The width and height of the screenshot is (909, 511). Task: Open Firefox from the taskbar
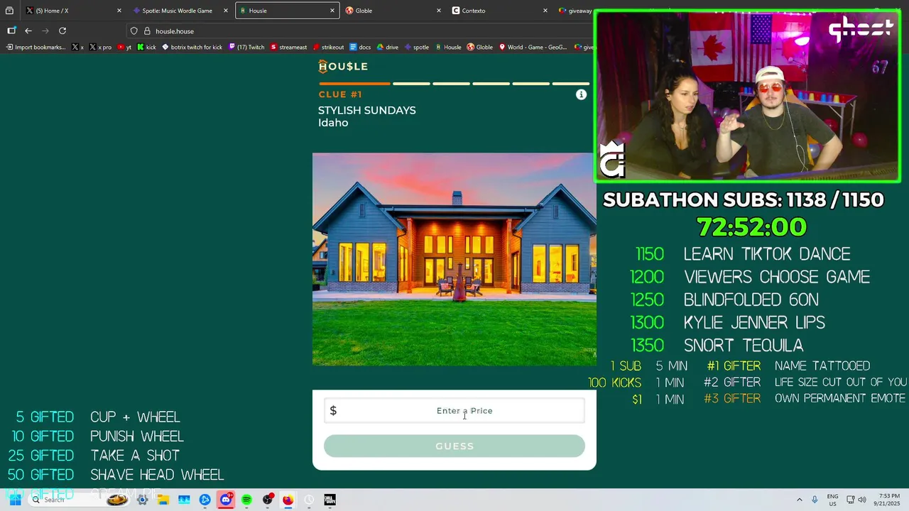[288, 500]
